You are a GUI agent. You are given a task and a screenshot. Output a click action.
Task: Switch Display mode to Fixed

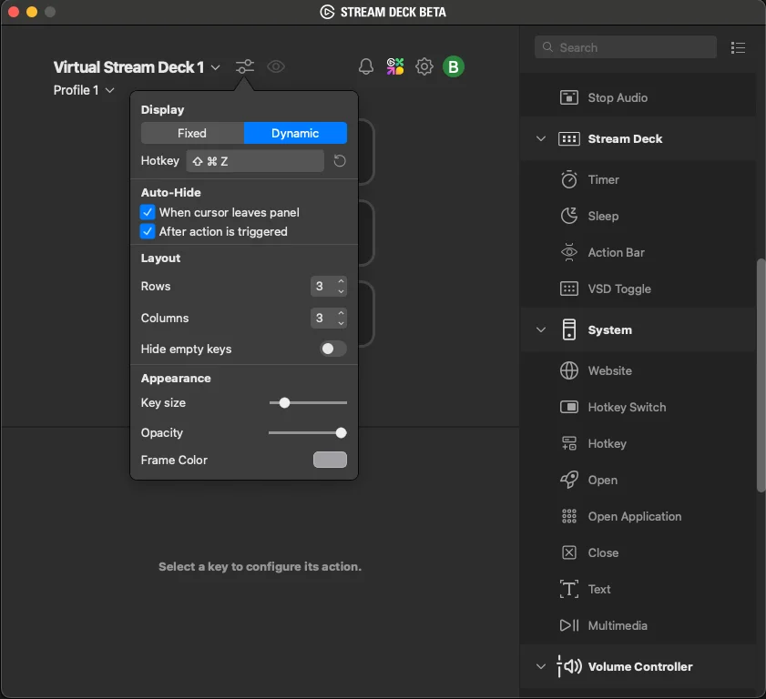tap(192, 133)
